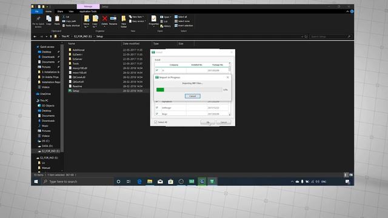The image size is (388, 218).
Task: Expand the address bar history dropdown
Action: (302, 36)
